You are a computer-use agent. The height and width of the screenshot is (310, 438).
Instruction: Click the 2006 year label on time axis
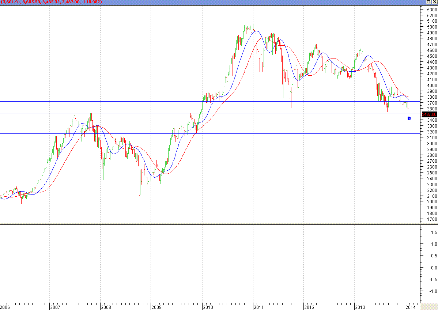[5, 307]
